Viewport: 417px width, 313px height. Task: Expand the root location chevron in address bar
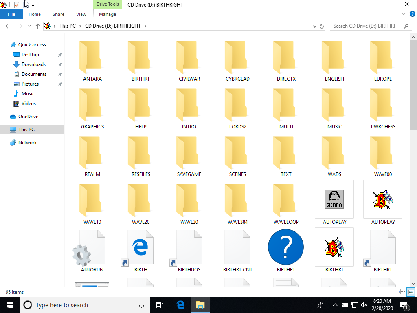pos(55,26)
